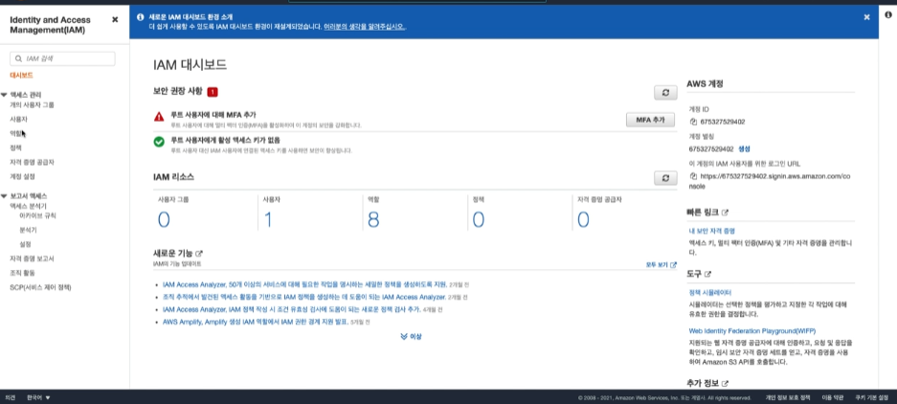
Task: Click the green check mark status icon
Action: point(159,142)
